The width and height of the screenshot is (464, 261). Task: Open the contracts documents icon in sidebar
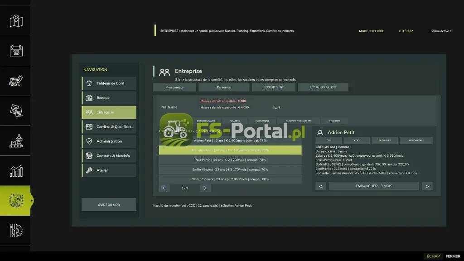coord(16,111)
